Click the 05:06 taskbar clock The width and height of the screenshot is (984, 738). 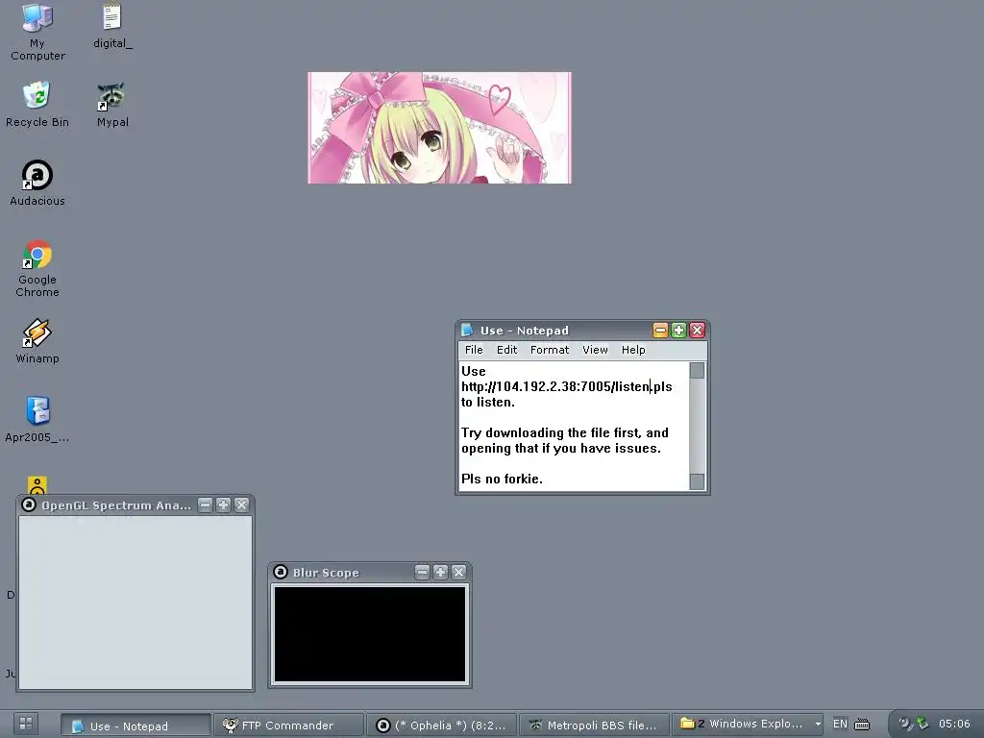954,724
